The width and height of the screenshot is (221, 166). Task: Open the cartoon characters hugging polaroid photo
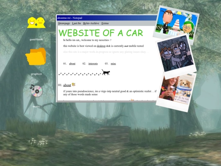(x=176, y=56)
